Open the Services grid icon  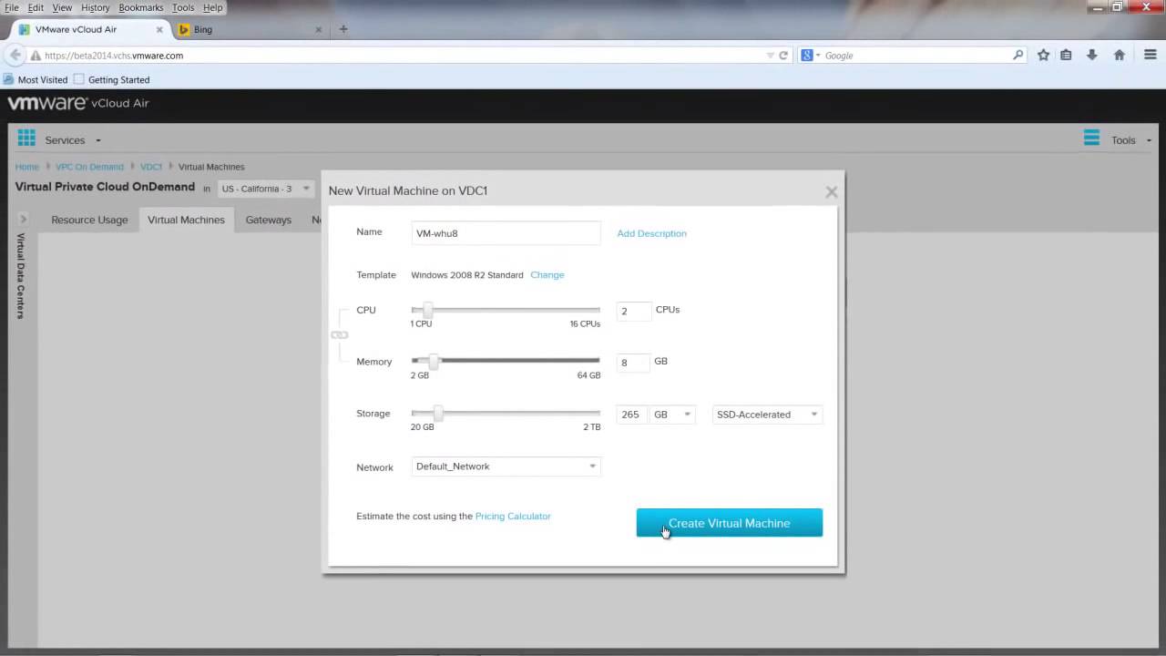[26, 138]
